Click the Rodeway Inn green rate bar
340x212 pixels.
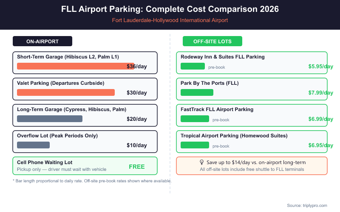pyautogui.click(x=193, y=66)
